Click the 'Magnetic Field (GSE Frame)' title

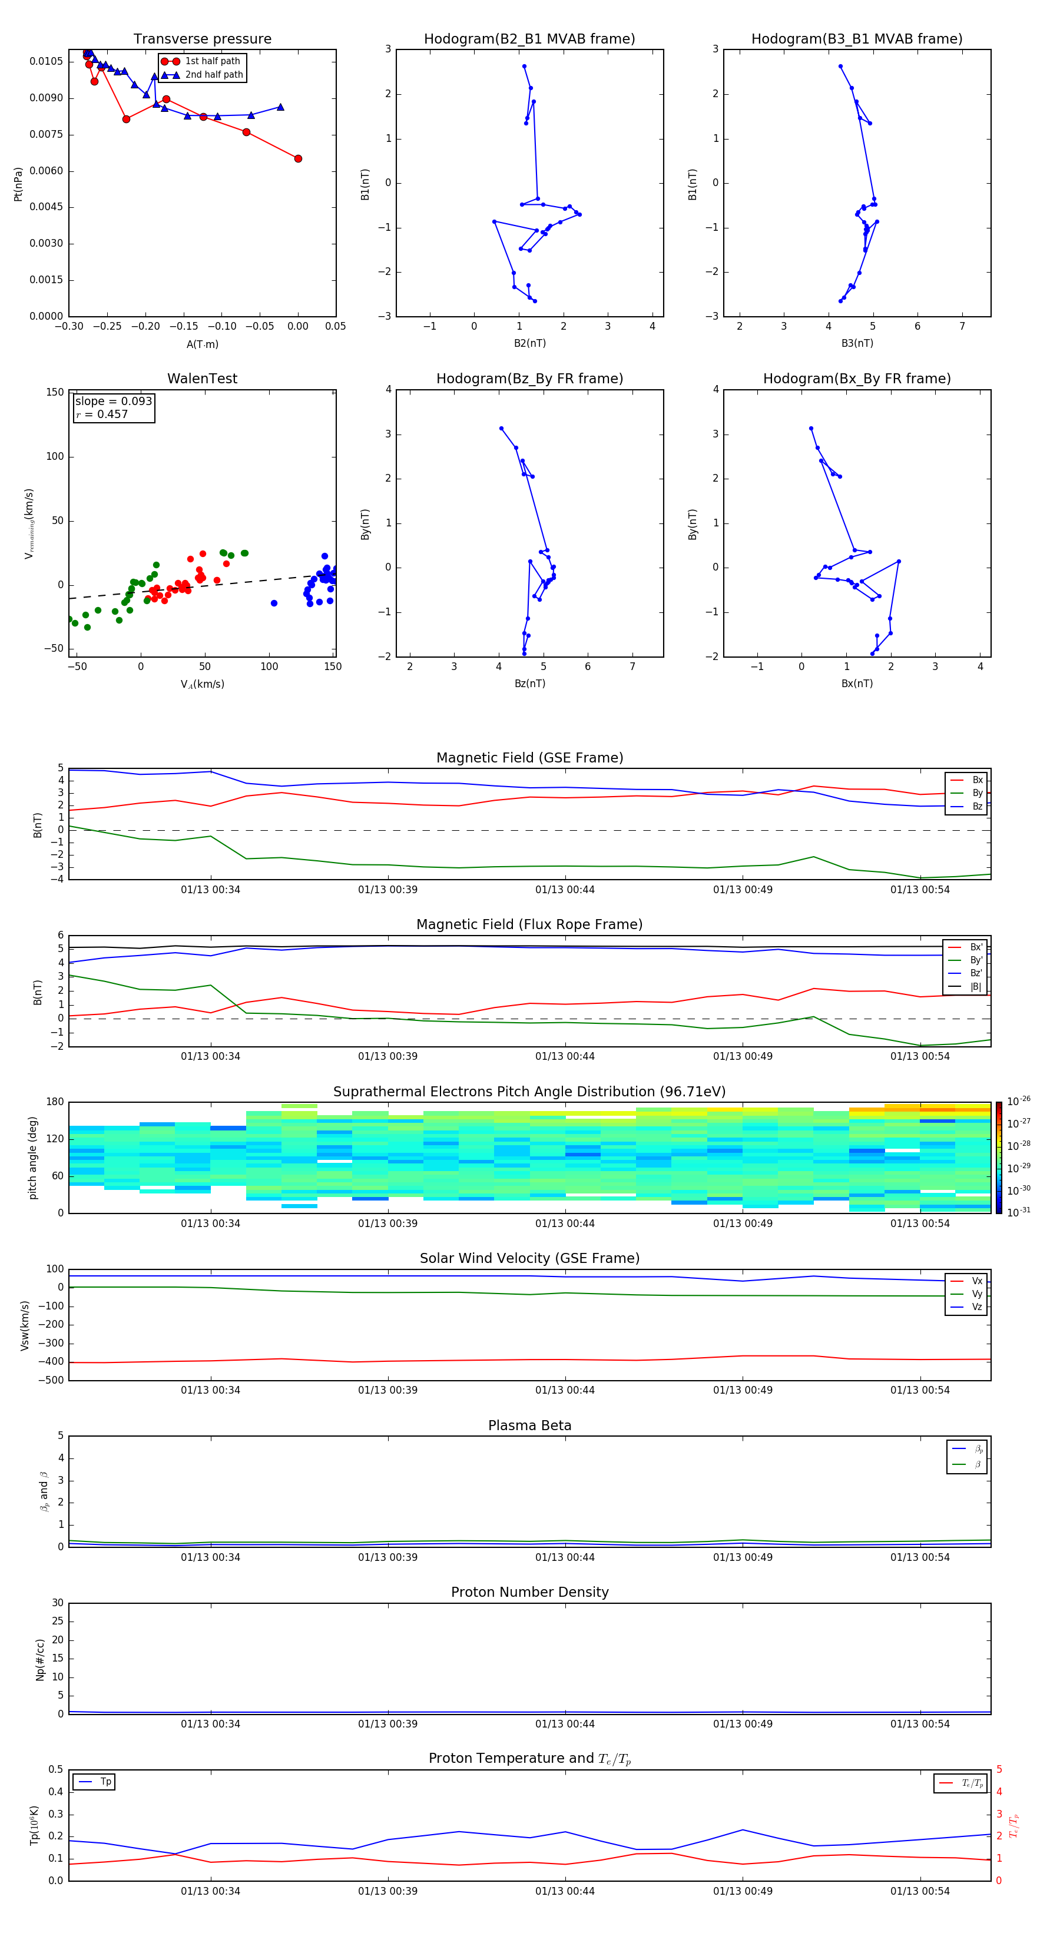pyautogui.click(x=529, y=758)
